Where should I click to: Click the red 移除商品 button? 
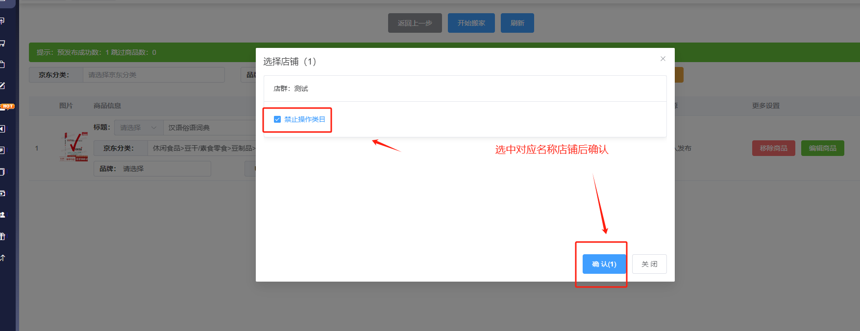click(x=773, y=148)
